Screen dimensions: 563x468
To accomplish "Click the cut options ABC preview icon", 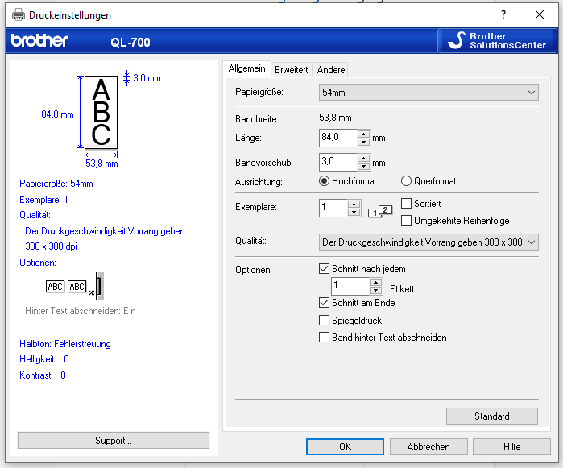I will click(x=74, y=287).
